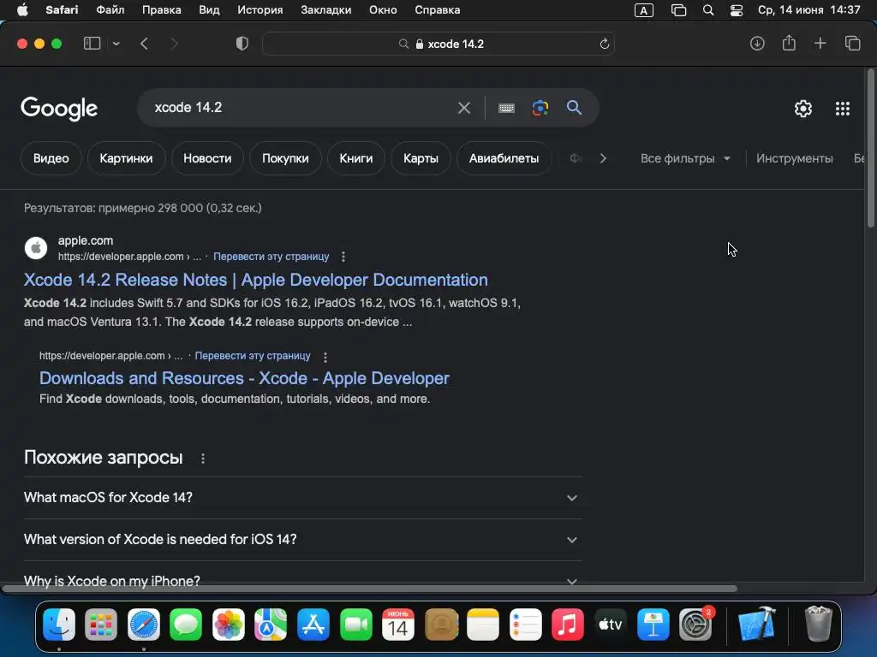Go forward to next page
This screenshot has width=877, height=657.
coord(174,44)
